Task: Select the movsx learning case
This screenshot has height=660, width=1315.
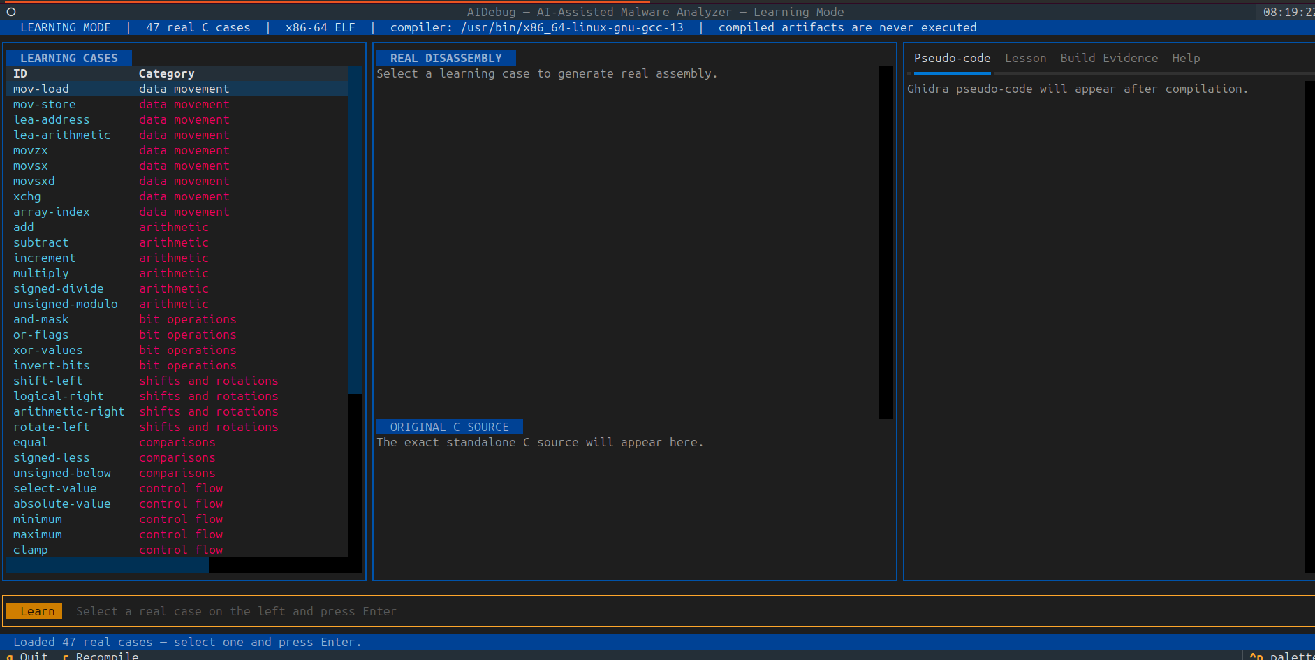Action: coord(177,166)
